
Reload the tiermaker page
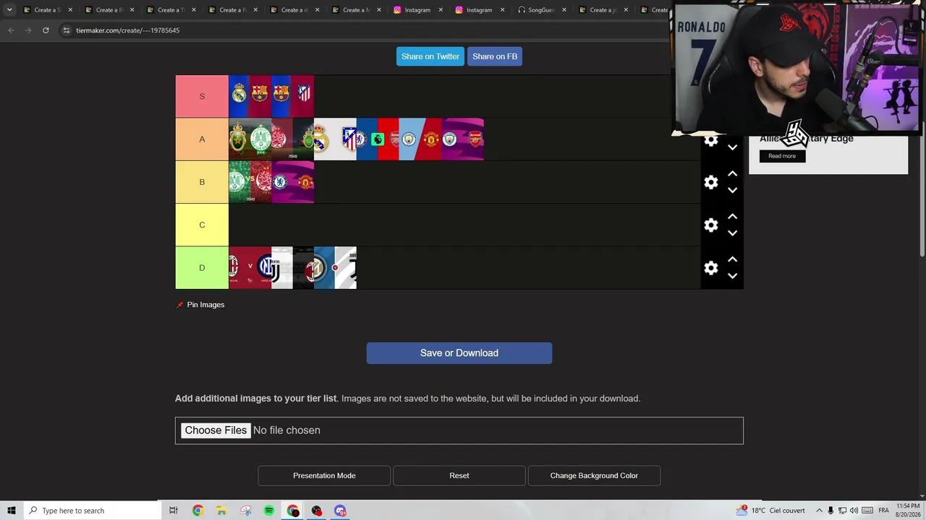(x=46, y=30)
